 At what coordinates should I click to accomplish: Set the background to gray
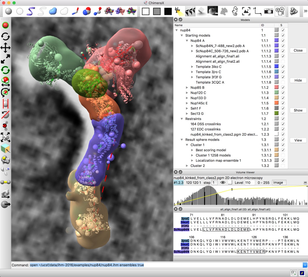coord(157,11)
